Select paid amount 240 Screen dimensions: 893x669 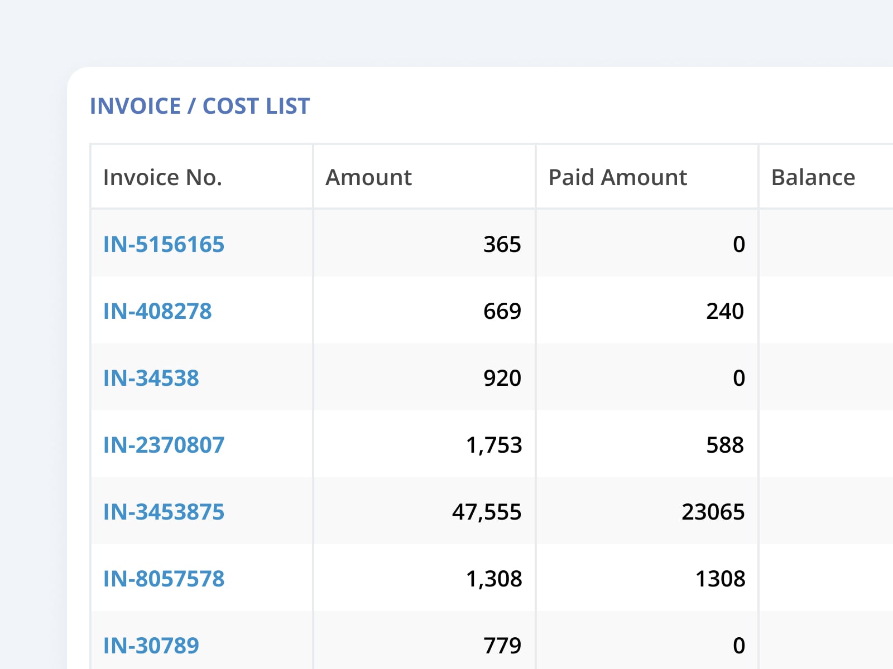tap(725, 311)
